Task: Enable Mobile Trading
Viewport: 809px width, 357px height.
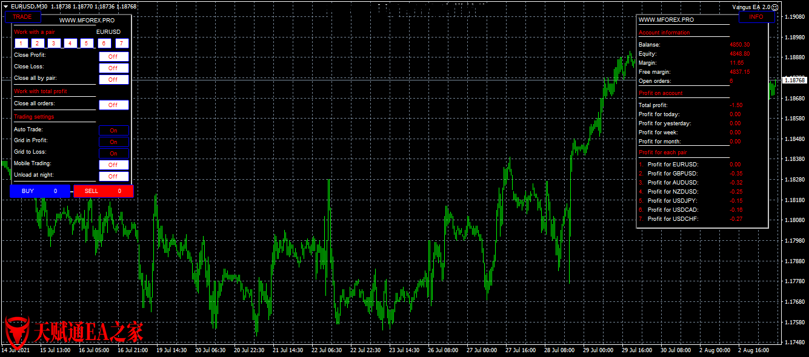Action: tap(113, 165)
